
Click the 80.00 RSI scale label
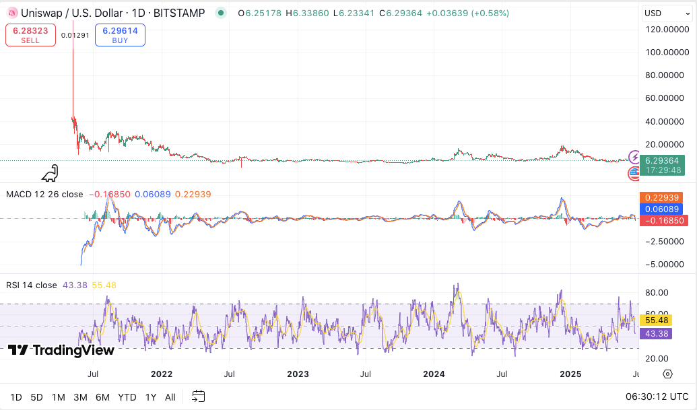[x=657, y=293]
